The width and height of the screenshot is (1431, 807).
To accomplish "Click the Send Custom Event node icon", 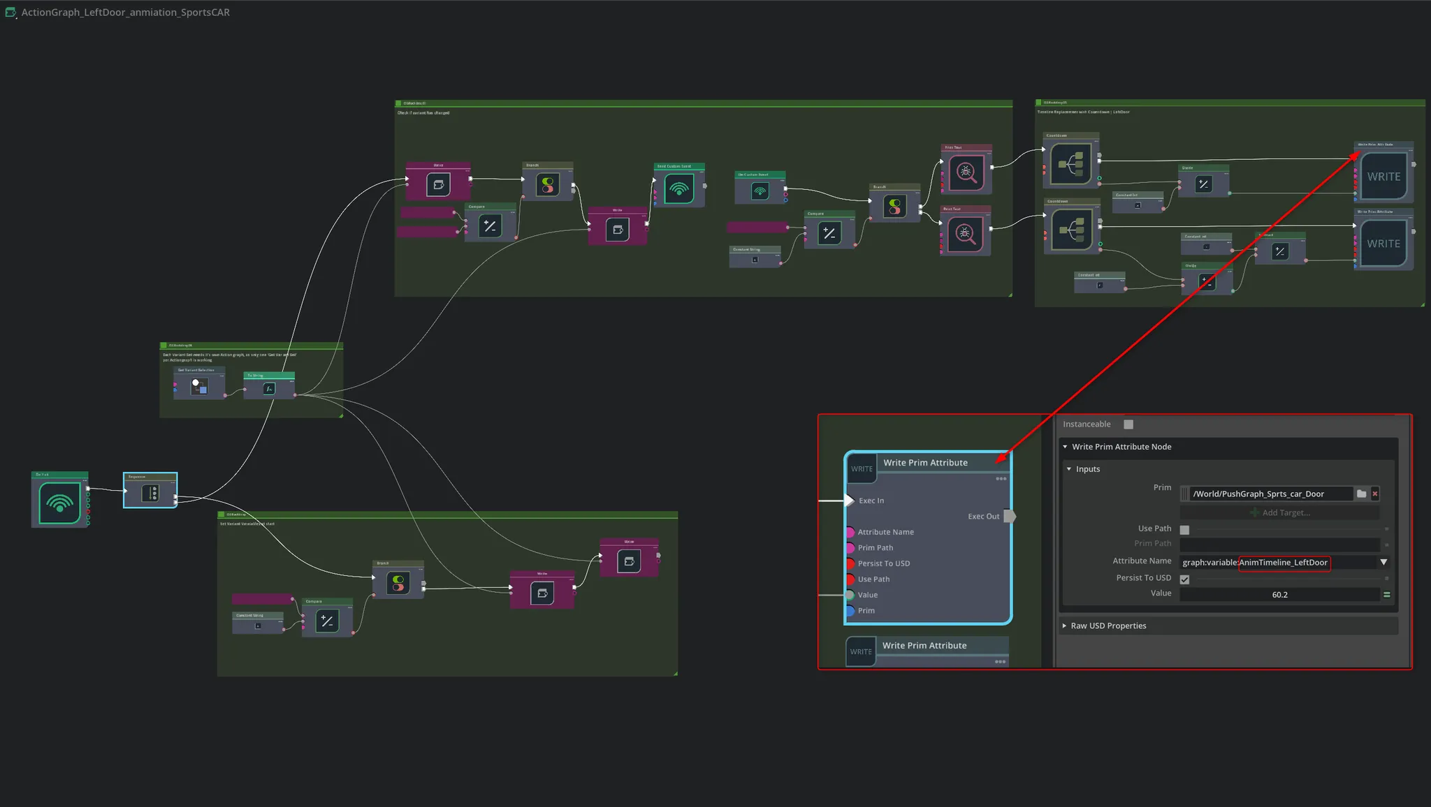I will [x=678, y=188].
